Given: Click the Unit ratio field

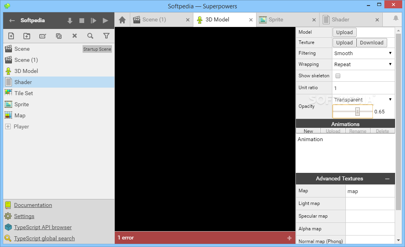Looking at the screenshot, I should point(363,88).
